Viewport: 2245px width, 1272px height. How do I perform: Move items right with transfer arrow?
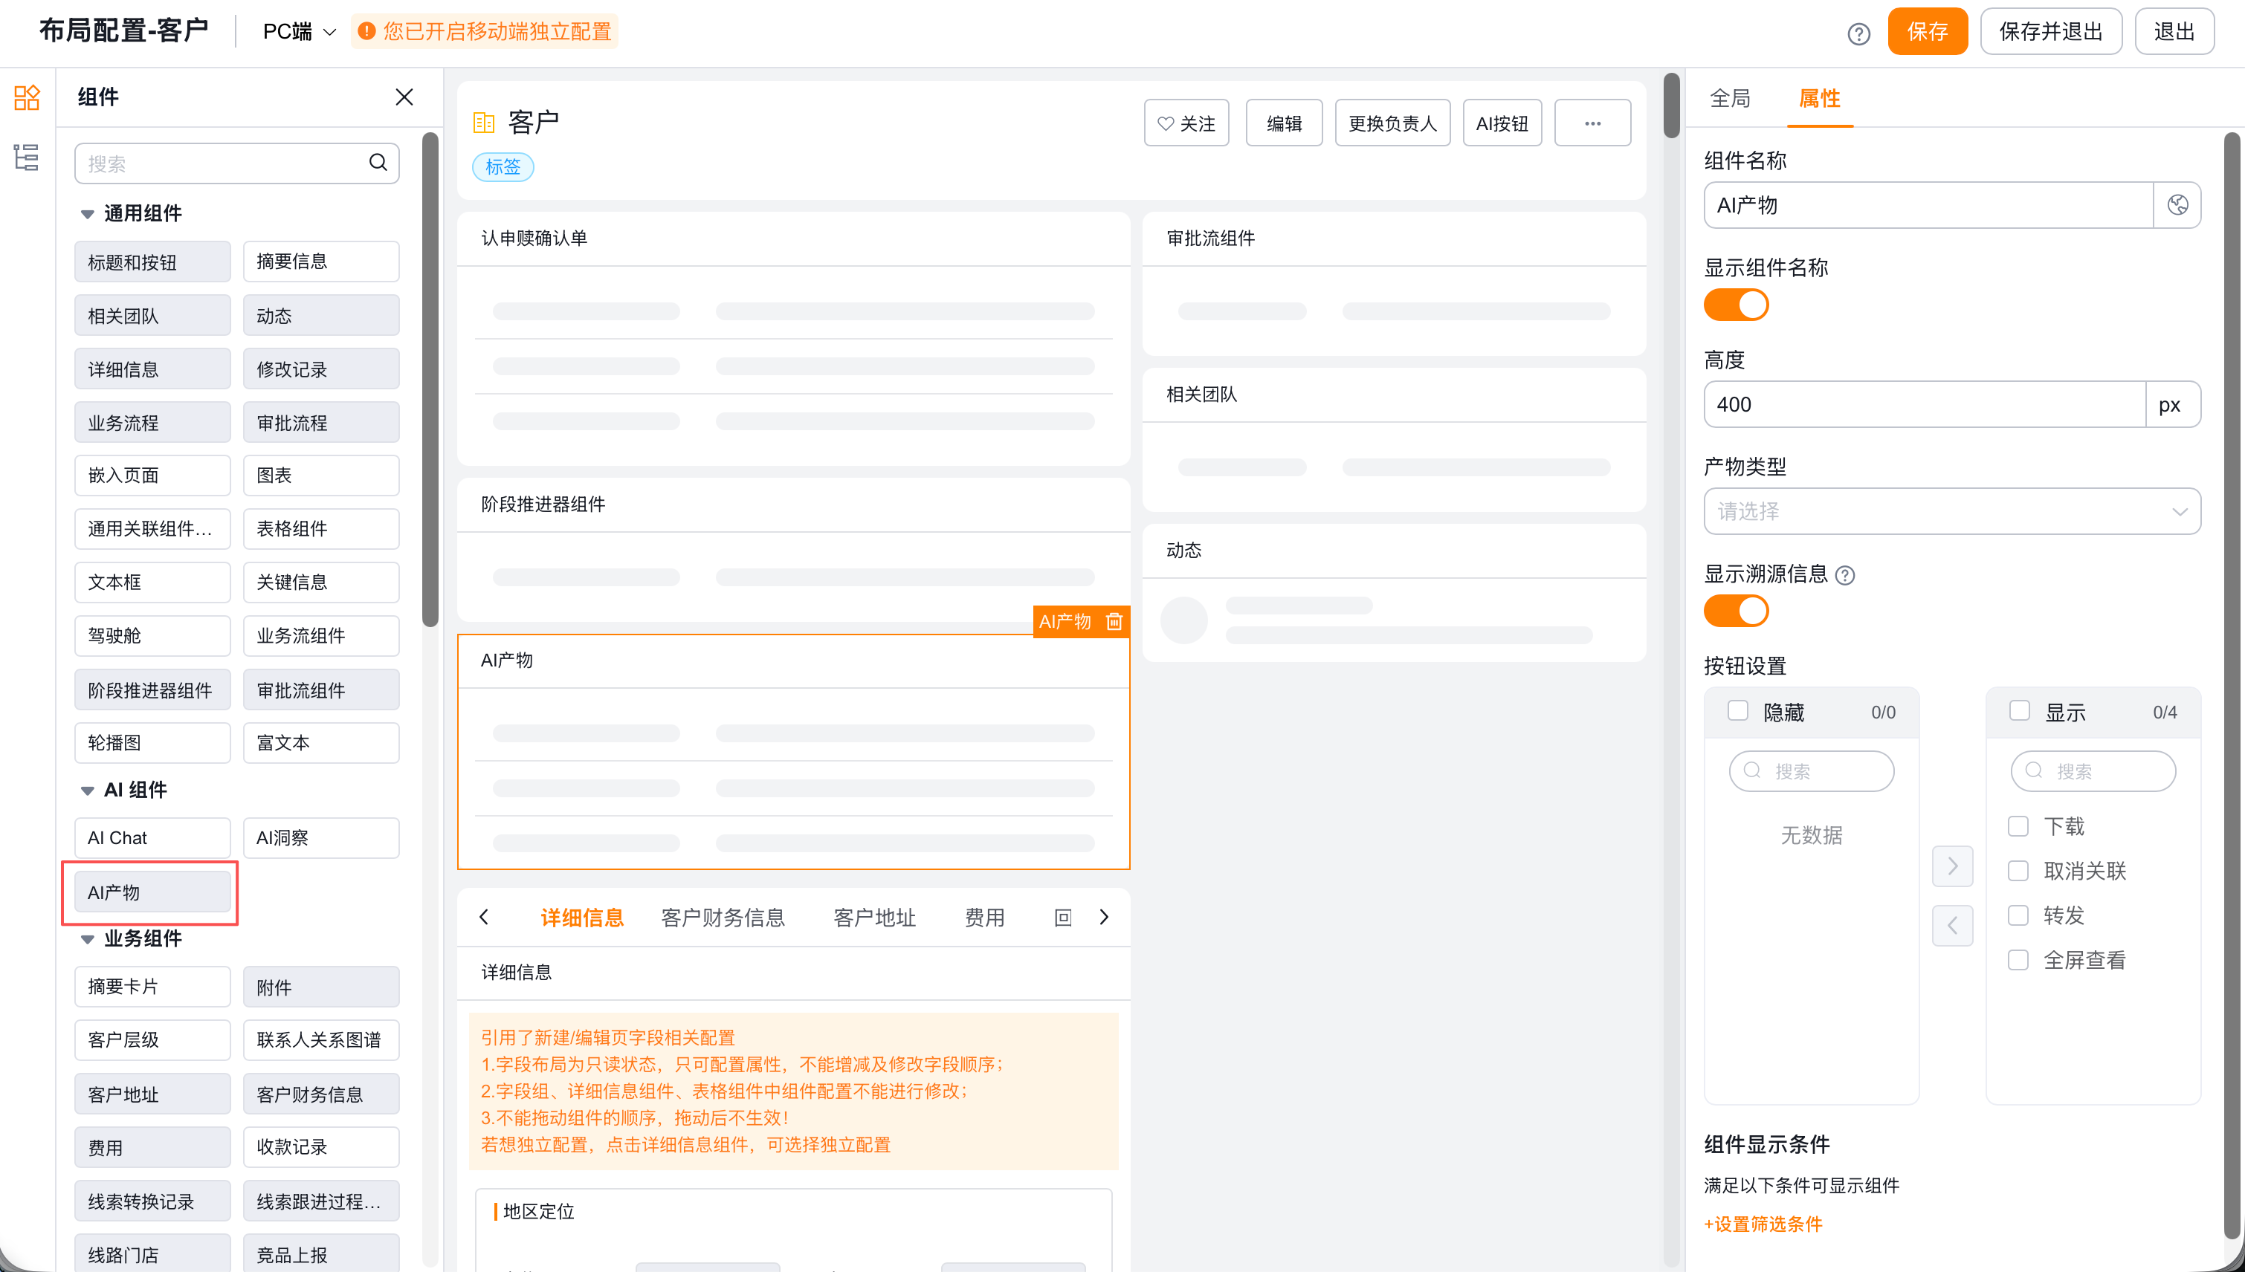tap(1952, 866)
